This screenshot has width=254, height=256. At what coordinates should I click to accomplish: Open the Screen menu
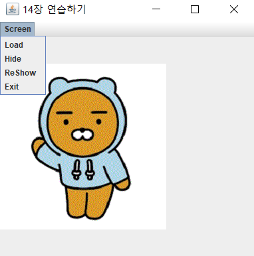[17, 29]
